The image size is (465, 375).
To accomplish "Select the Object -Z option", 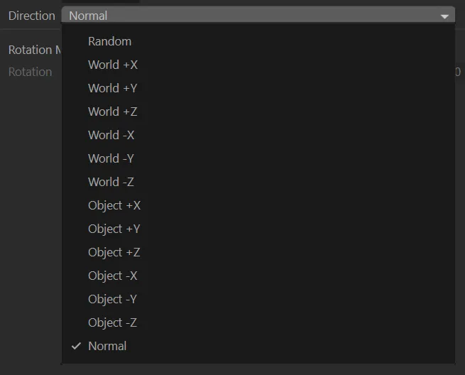I will coord(113,322).
